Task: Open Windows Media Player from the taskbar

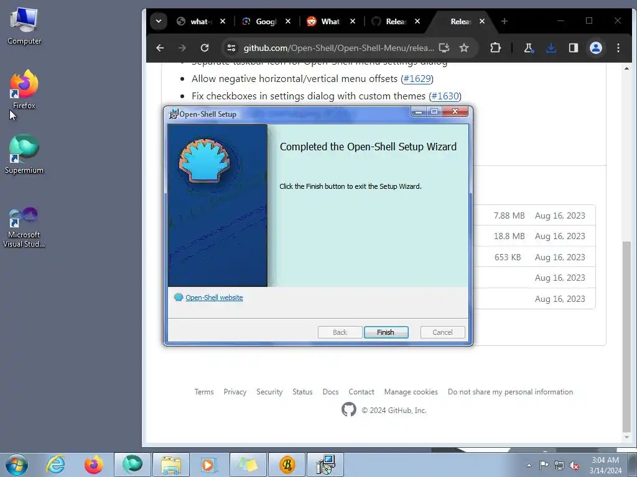Action: pyautogui.click(x=210, y=465)
